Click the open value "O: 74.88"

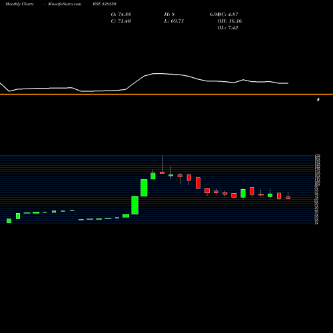(x=121, y=15)
